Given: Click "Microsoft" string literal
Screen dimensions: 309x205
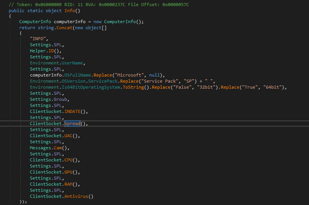Looking at the screenshot, I should pyautogui.click(x=129, y=75).
